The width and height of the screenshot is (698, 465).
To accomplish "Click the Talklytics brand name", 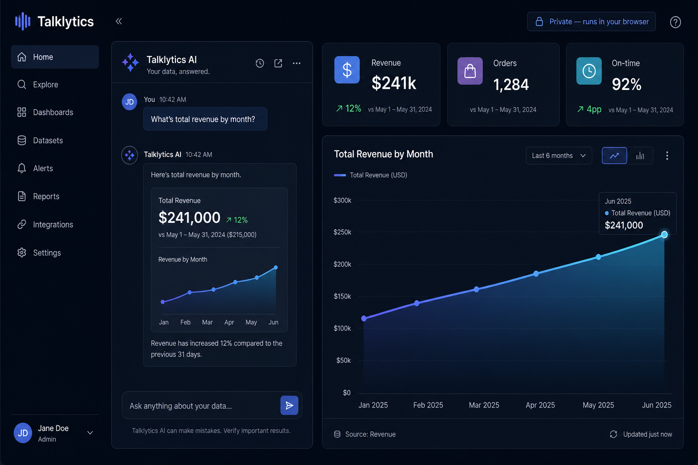I will [x=65, y=22].
